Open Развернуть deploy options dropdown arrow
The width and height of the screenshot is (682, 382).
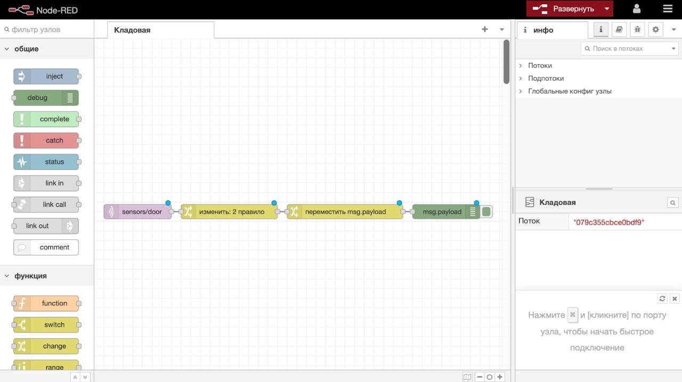click(606, 9)
